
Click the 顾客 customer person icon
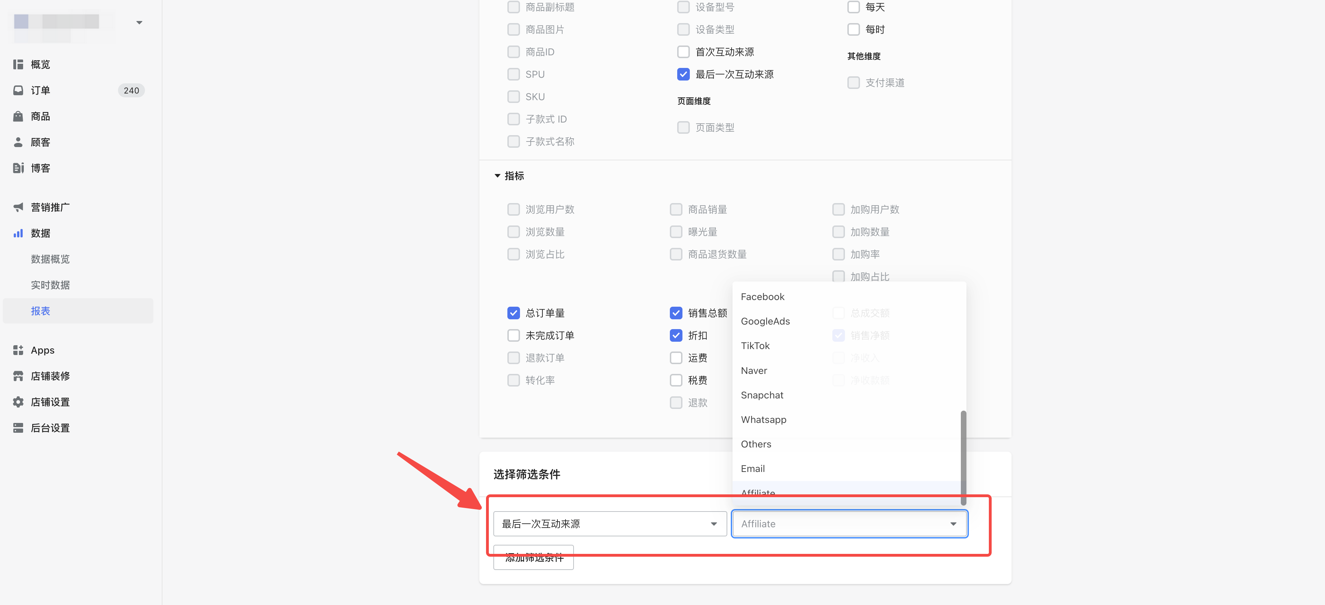click(18, 142)
